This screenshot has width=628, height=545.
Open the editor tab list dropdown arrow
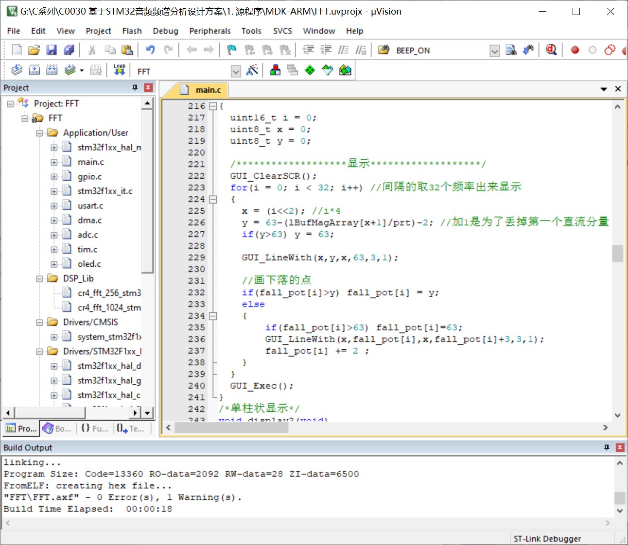point(604,89)
